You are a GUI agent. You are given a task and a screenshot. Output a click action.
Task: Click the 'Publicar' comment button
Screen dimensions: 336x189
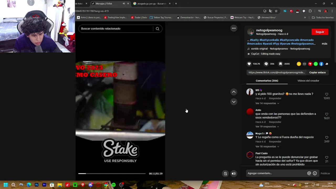pos(325,173)
